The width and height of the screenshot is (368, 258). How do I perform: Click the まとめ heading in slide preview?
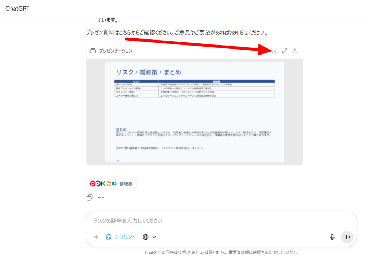(x=121, y=129)
